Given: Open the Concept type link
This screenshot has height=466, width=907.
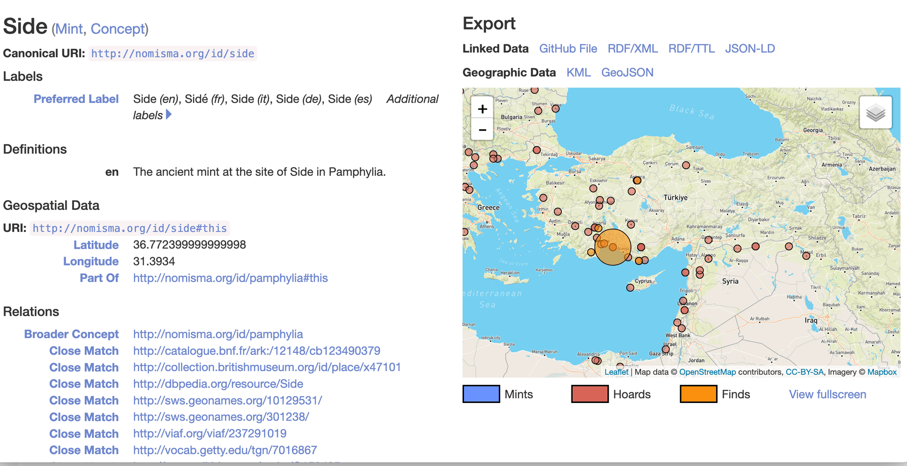Looking at the screenshot, I should pos(117,29).
